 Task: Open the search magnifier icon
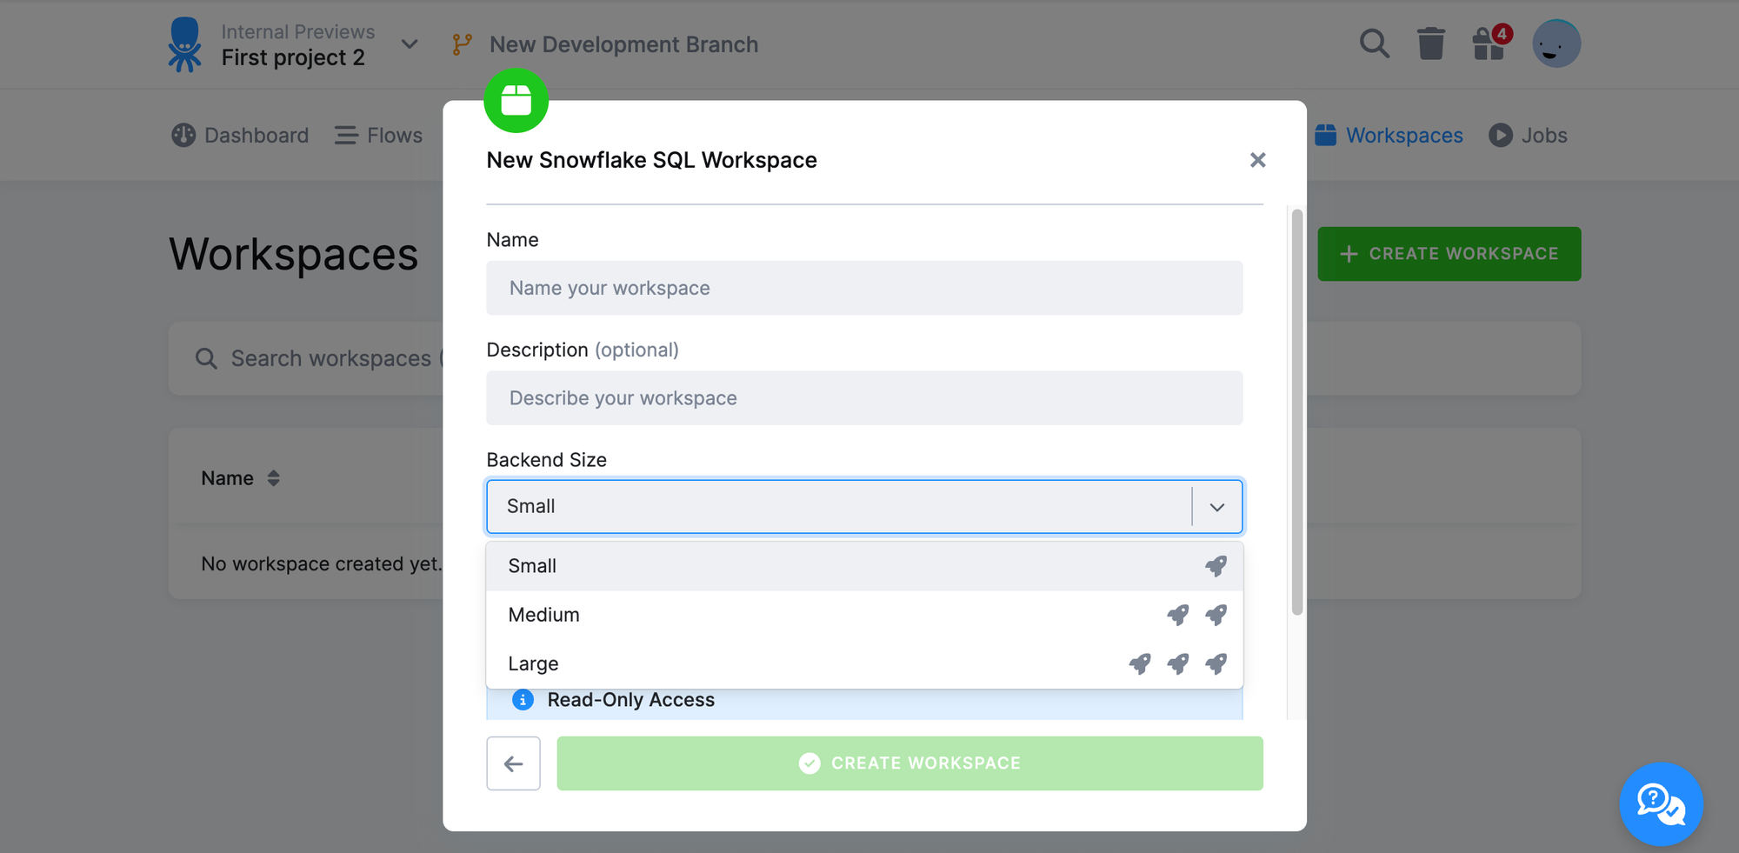pos(1374,43)
